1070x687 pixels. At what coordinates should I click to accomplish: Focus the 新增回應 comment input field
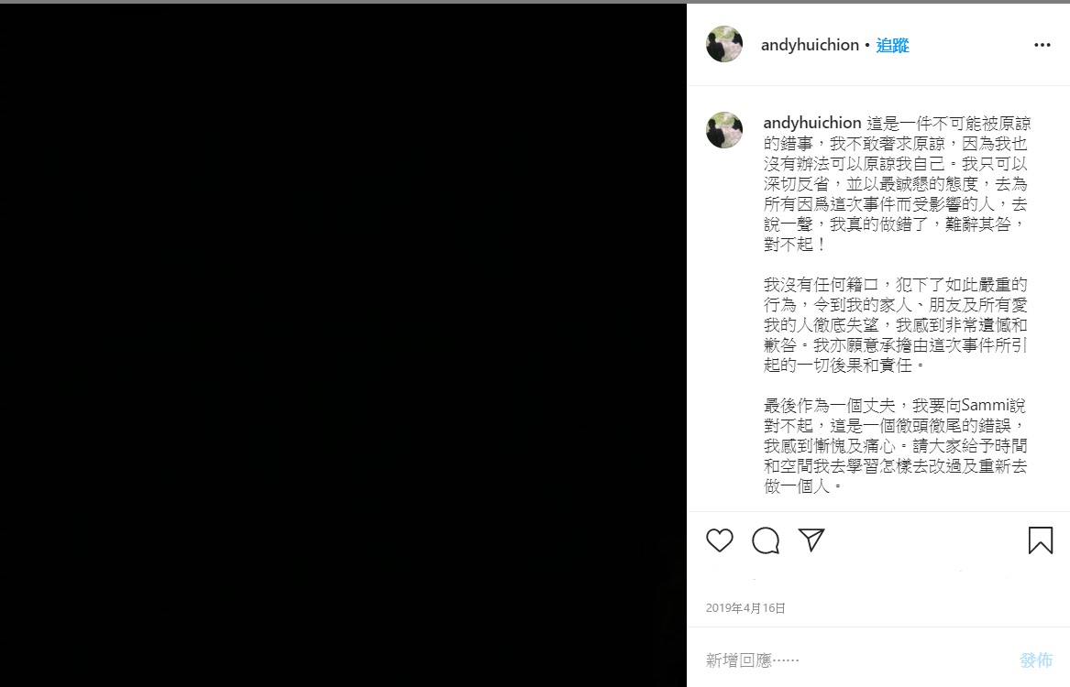tap(856, 660)
